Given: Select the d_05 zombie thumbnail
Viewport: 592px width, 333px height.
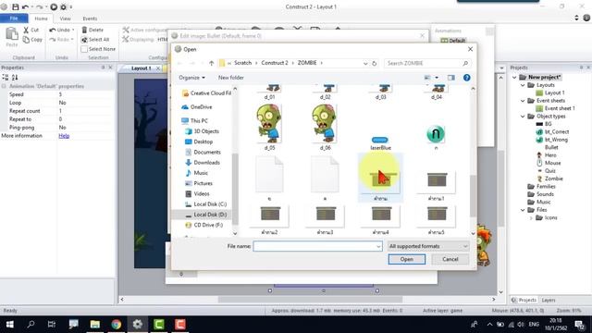Looking at the screenshot, I should [x=269, y=128].
